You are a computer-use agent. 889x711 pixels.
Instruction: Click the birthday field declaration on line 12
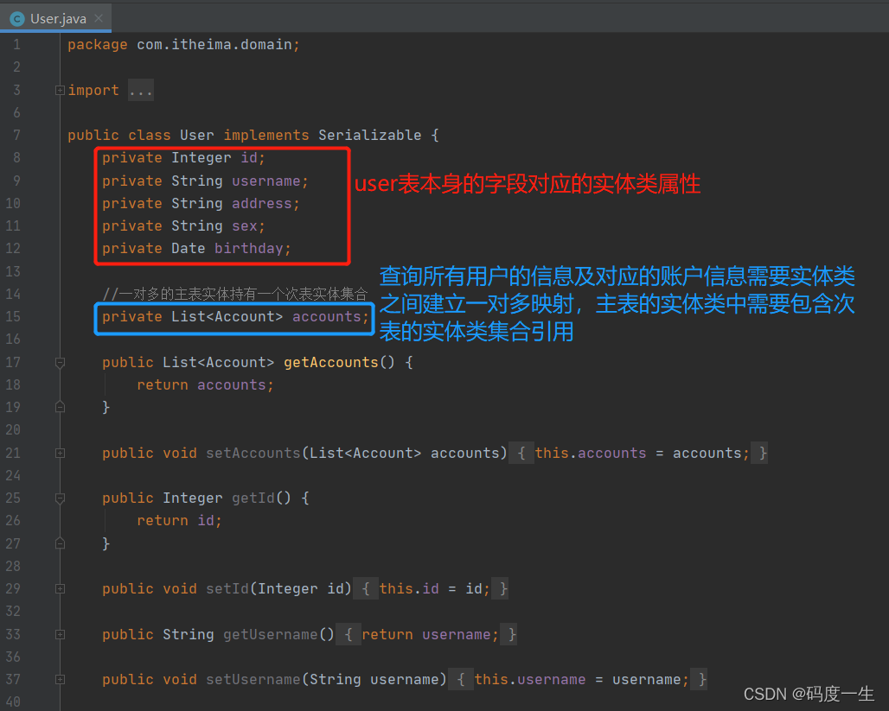pyautogui.click(x=248, y=249)
